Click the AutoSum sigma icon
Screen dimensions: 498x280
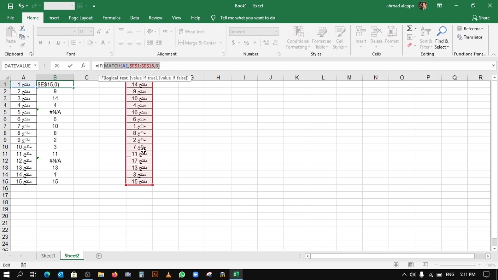409,28
